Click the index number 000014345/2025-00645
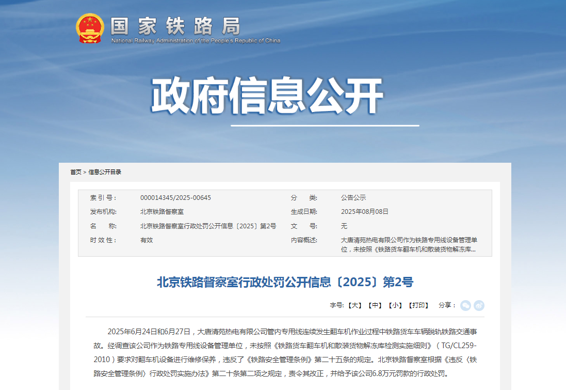This screenshot has width=566, height=390. pos(175,198)
